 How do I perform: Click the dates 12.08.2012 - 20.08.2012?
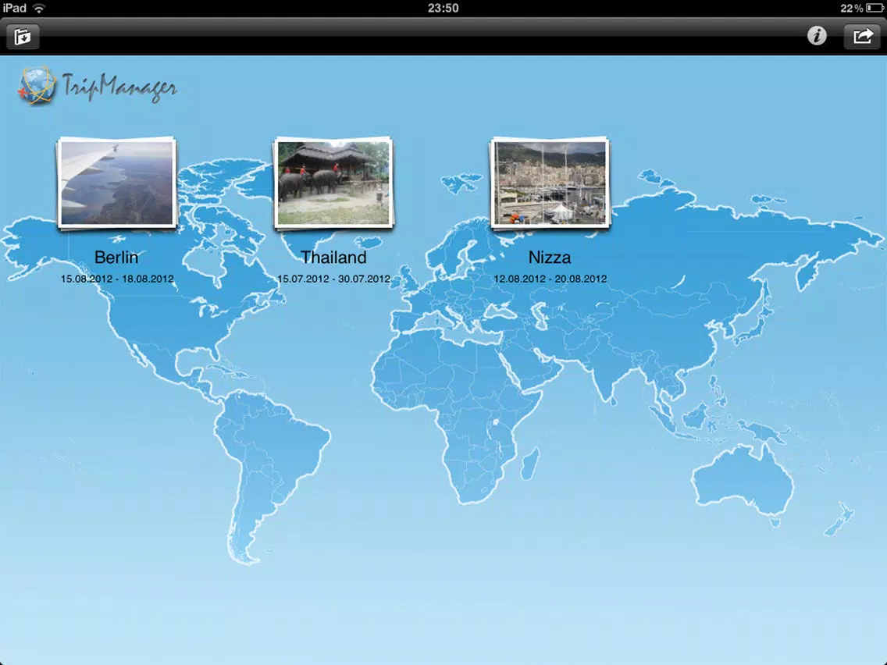pos(550,279)
